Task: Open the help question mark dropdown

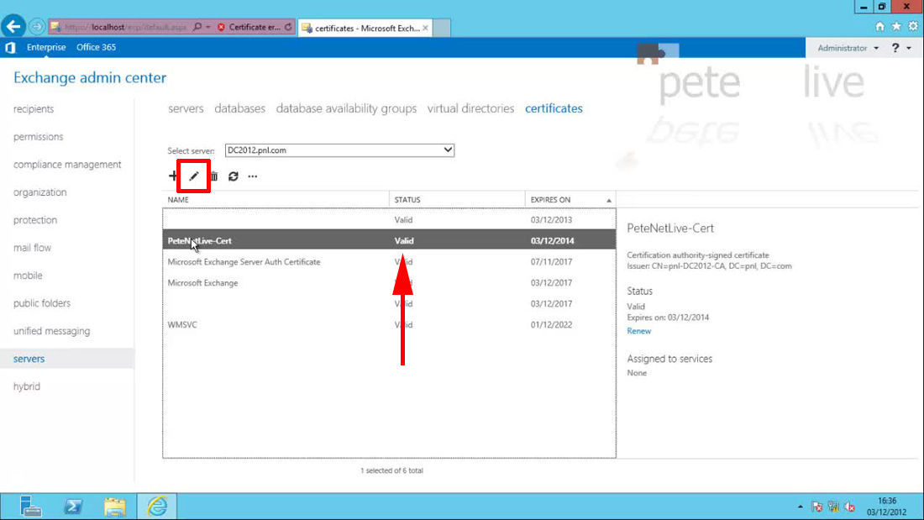Action: pyautogui.click(x=901, y=48)
